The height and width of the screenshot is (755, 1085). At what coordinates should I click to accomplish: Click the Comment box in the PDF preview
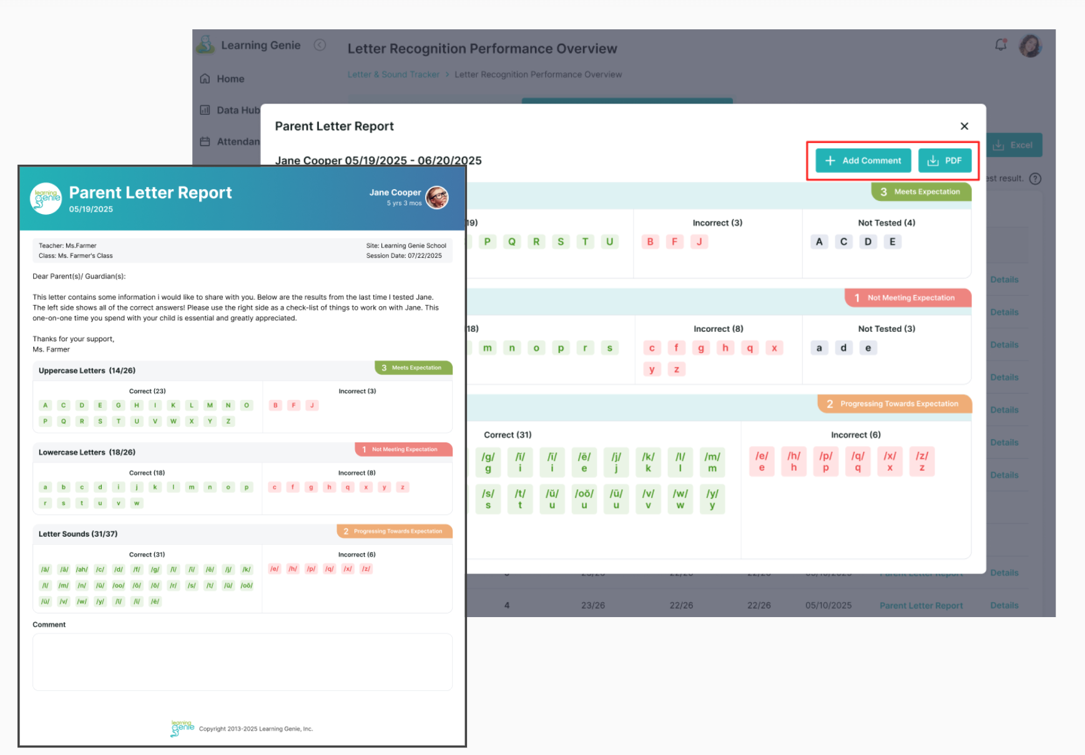click(x=242, y=662)
